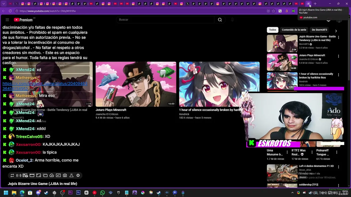The width and height of the screenshot is (351, 197).
Task: Open the YouTube hamburger guide menu
Action: (x=7, y=20)
